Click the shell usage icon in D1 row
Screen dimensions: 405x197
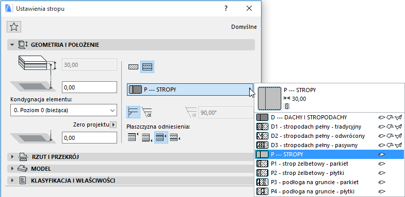click(398, 127)
